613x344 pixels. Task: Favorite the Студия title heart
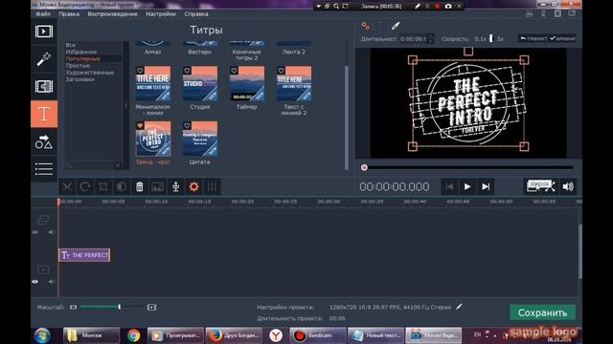tap(187, 71)
